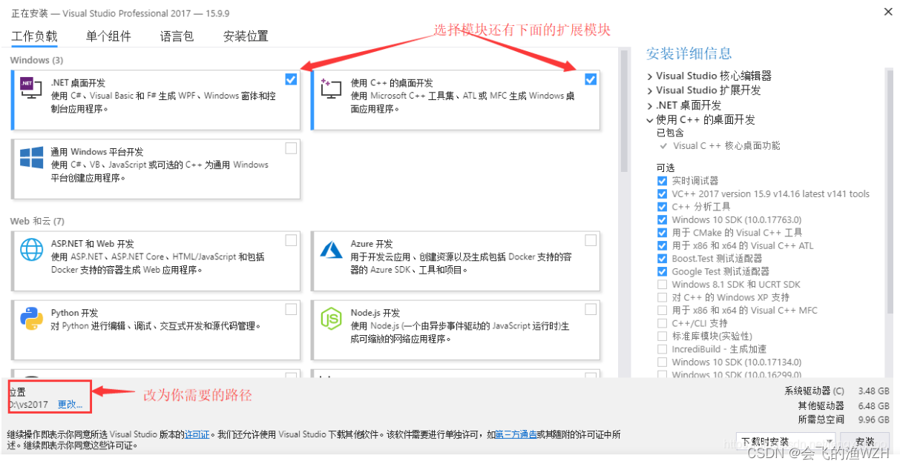Expand Visual Studio 核心编辑器 details
The width and height of the screenshot is (900, 467).
pos(650,76)
